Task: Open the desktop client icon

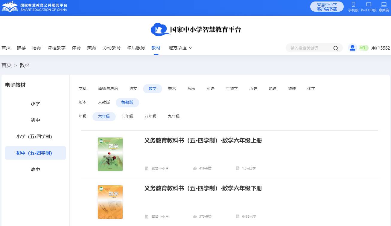Action: [x=384, y=4]
